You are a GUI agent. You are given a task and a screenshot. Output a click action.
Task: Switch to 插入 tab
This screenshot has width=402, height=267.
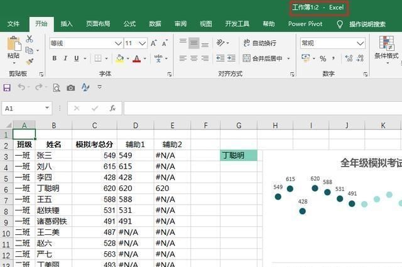pyautogui.click(x=67, y=24)
